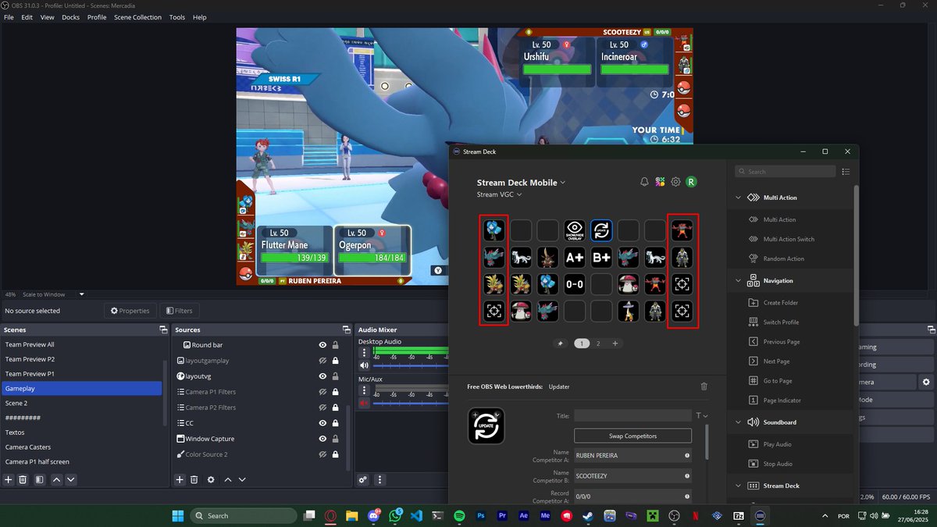Open source Properties button
This screenshot has height=527, width=937.
point(130,311)
